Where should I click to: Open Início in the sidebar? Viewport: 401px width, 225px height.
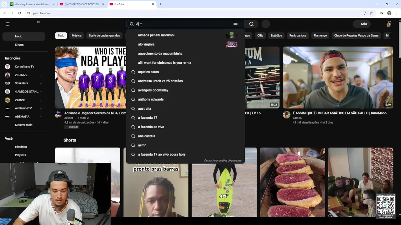coord(24,36)
